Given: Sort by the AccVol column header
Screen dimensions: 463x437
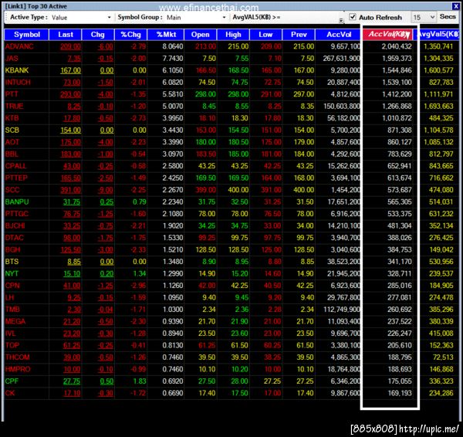Looking at the screenshot, I should (339, 35).
